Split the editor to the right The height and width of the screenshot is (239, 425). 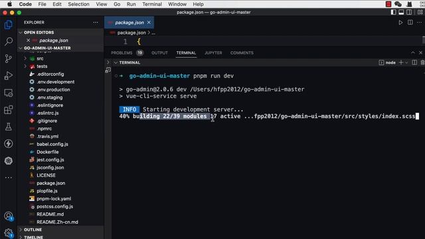[410, 23]
